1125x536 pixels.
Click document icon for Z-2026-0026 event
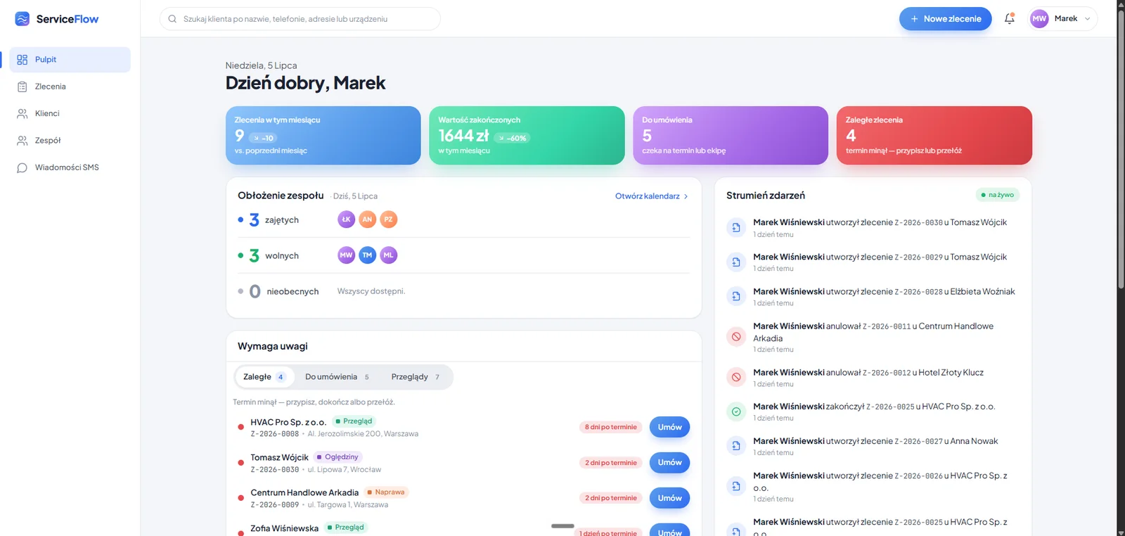736,486
